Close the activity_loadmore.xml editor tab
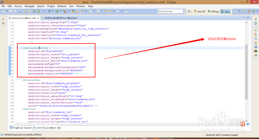Image resolution: width=259 pixels, height=139 pixels. [x=38, y=18]
